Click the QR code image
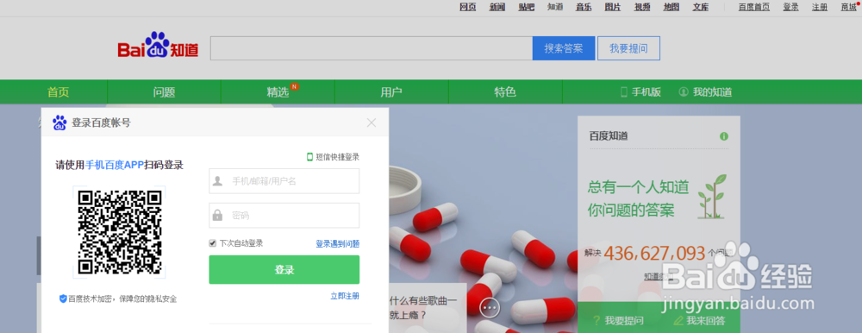The image size is (862, 333). 119,232
